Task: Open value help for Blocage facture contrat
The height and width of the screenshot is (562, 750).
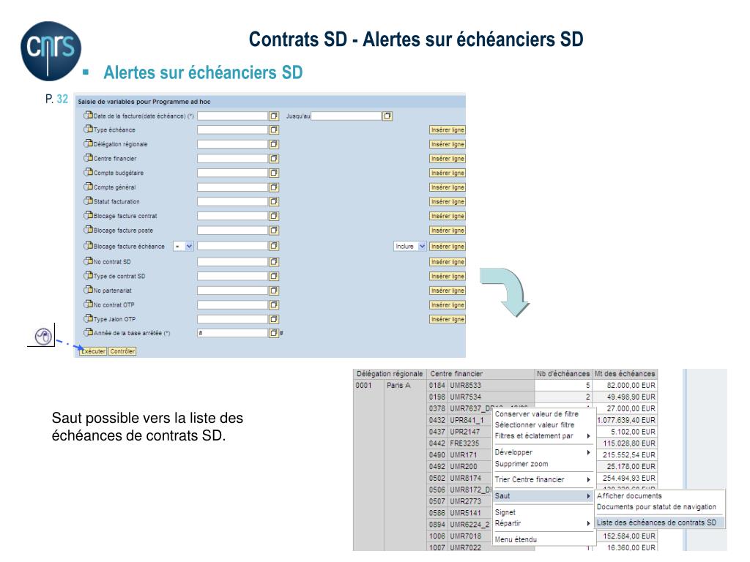Action: 274,216
